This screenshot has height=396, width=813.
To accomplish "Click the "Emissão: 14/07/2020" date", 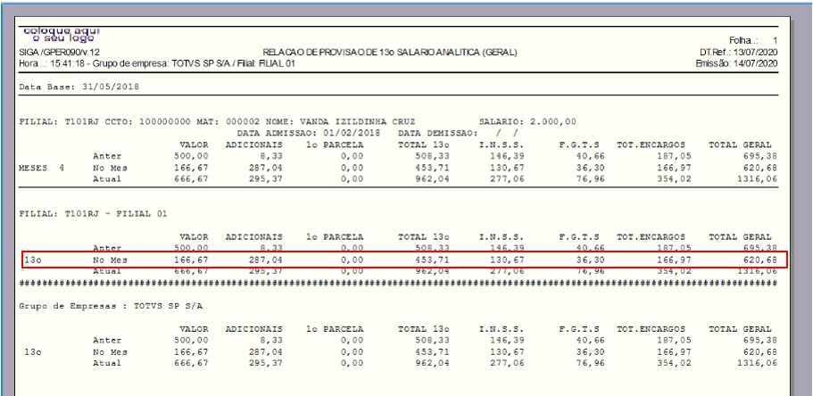I will point(737,63).
